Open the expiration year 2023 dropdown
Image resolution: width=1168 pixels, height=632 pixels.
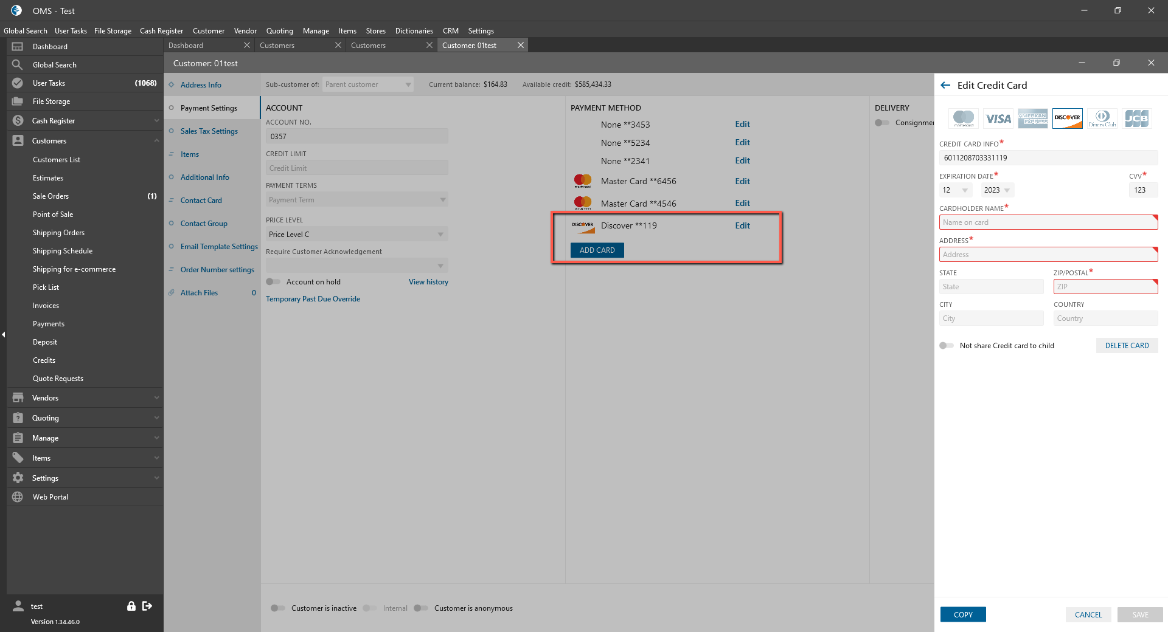click(x=998, y=190)
